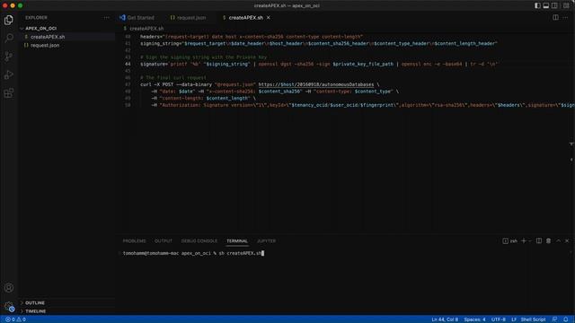Toggle primary sidebar layout button in title bar
Image resolution: width=575 pixels, height=323 pixels.
pyautogui.click(x=537, y=5)
